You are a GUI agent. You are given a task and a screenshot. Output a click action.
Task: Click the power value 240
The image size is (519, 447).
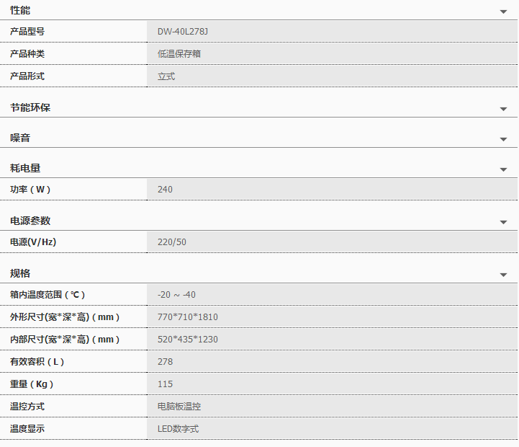tap(165, 190)
